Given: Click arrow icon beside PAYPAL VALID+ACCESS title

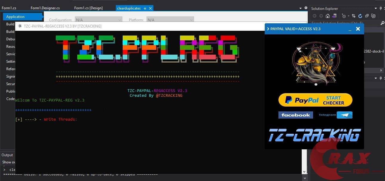Looking at the screenshot, I should 268,29.
